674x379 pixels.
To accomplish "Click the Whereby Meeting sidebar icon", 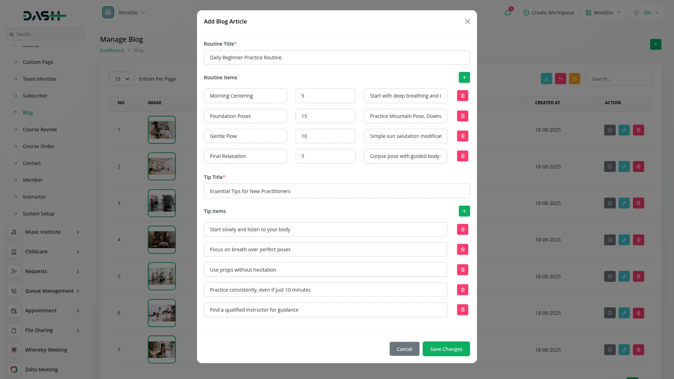I will click(14, 350).
